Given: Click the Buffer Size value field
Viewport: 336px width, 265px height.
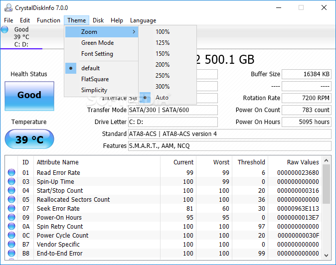Looking at the screenshot, I should pyautogui.click(x=307, y=74).
